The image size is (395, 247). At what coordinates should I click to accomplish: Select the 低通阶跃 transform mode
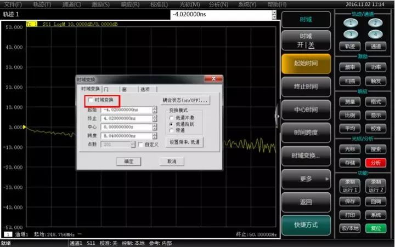[x=172, y=124]
